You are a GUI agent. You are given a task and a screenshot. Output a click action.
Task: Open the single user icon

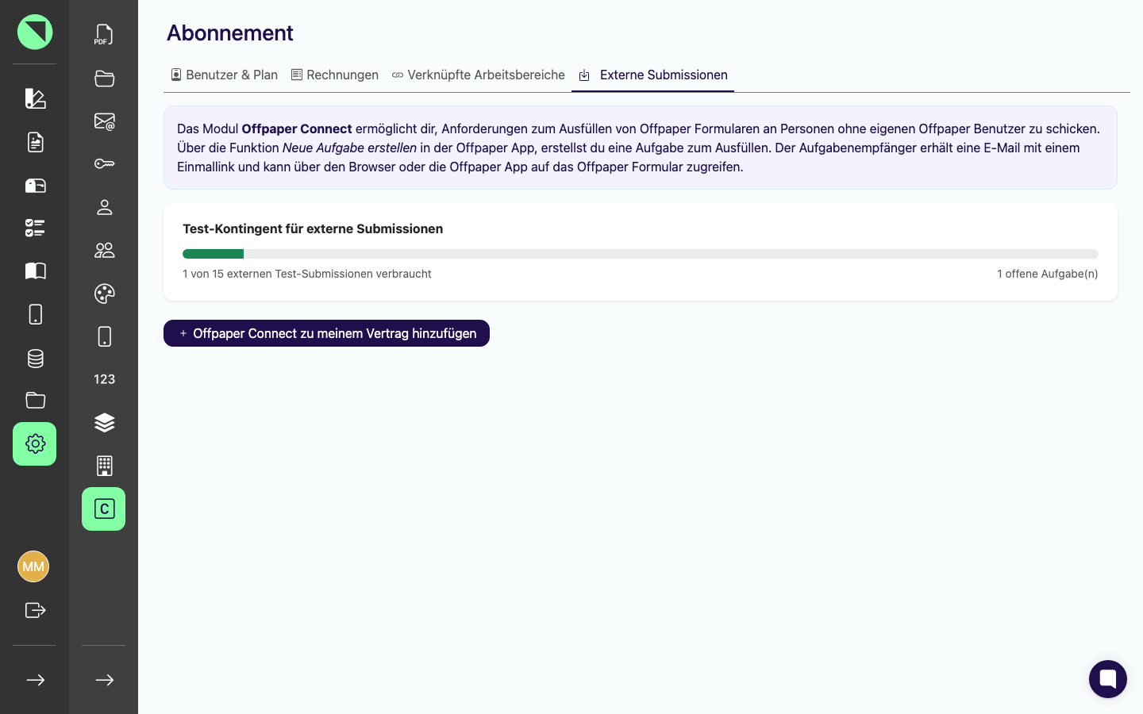[x=104, y=207]
